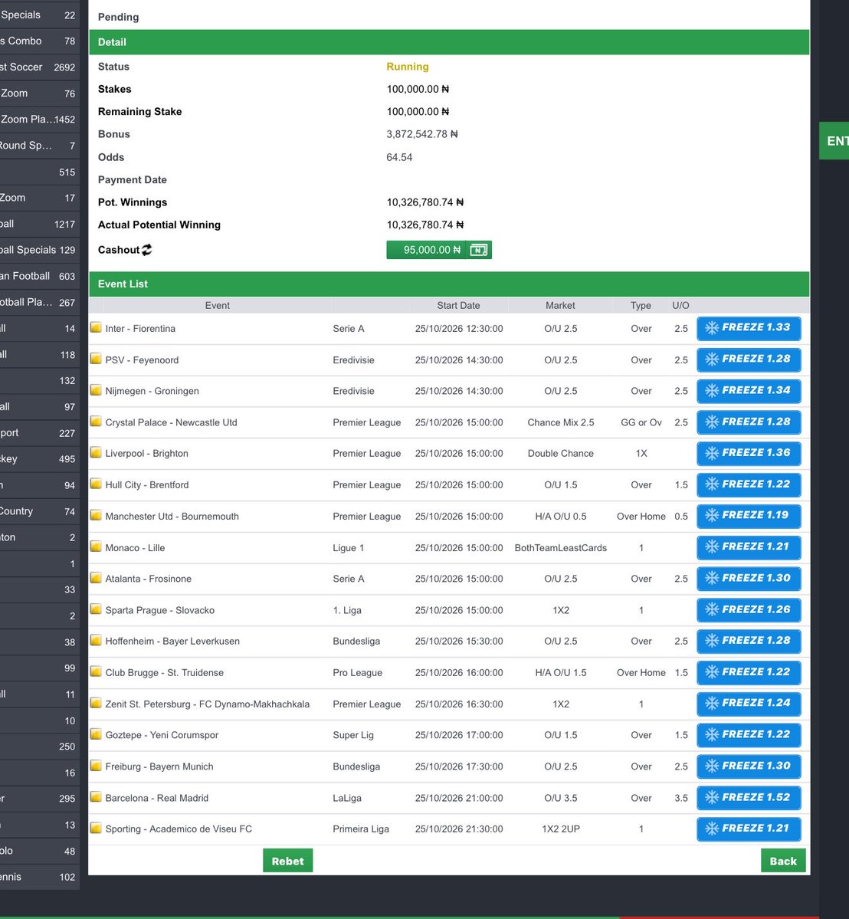Screen dimensions: 849x919
Task: Freeze the 1.52 odds on Barcelona - Real Madrid
Action: (749, 798)
